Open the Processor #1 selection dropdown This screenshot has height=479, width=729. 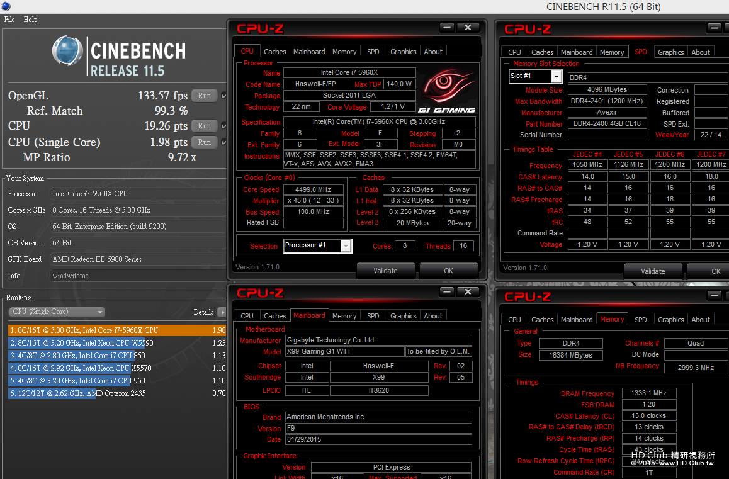(346, 245)
